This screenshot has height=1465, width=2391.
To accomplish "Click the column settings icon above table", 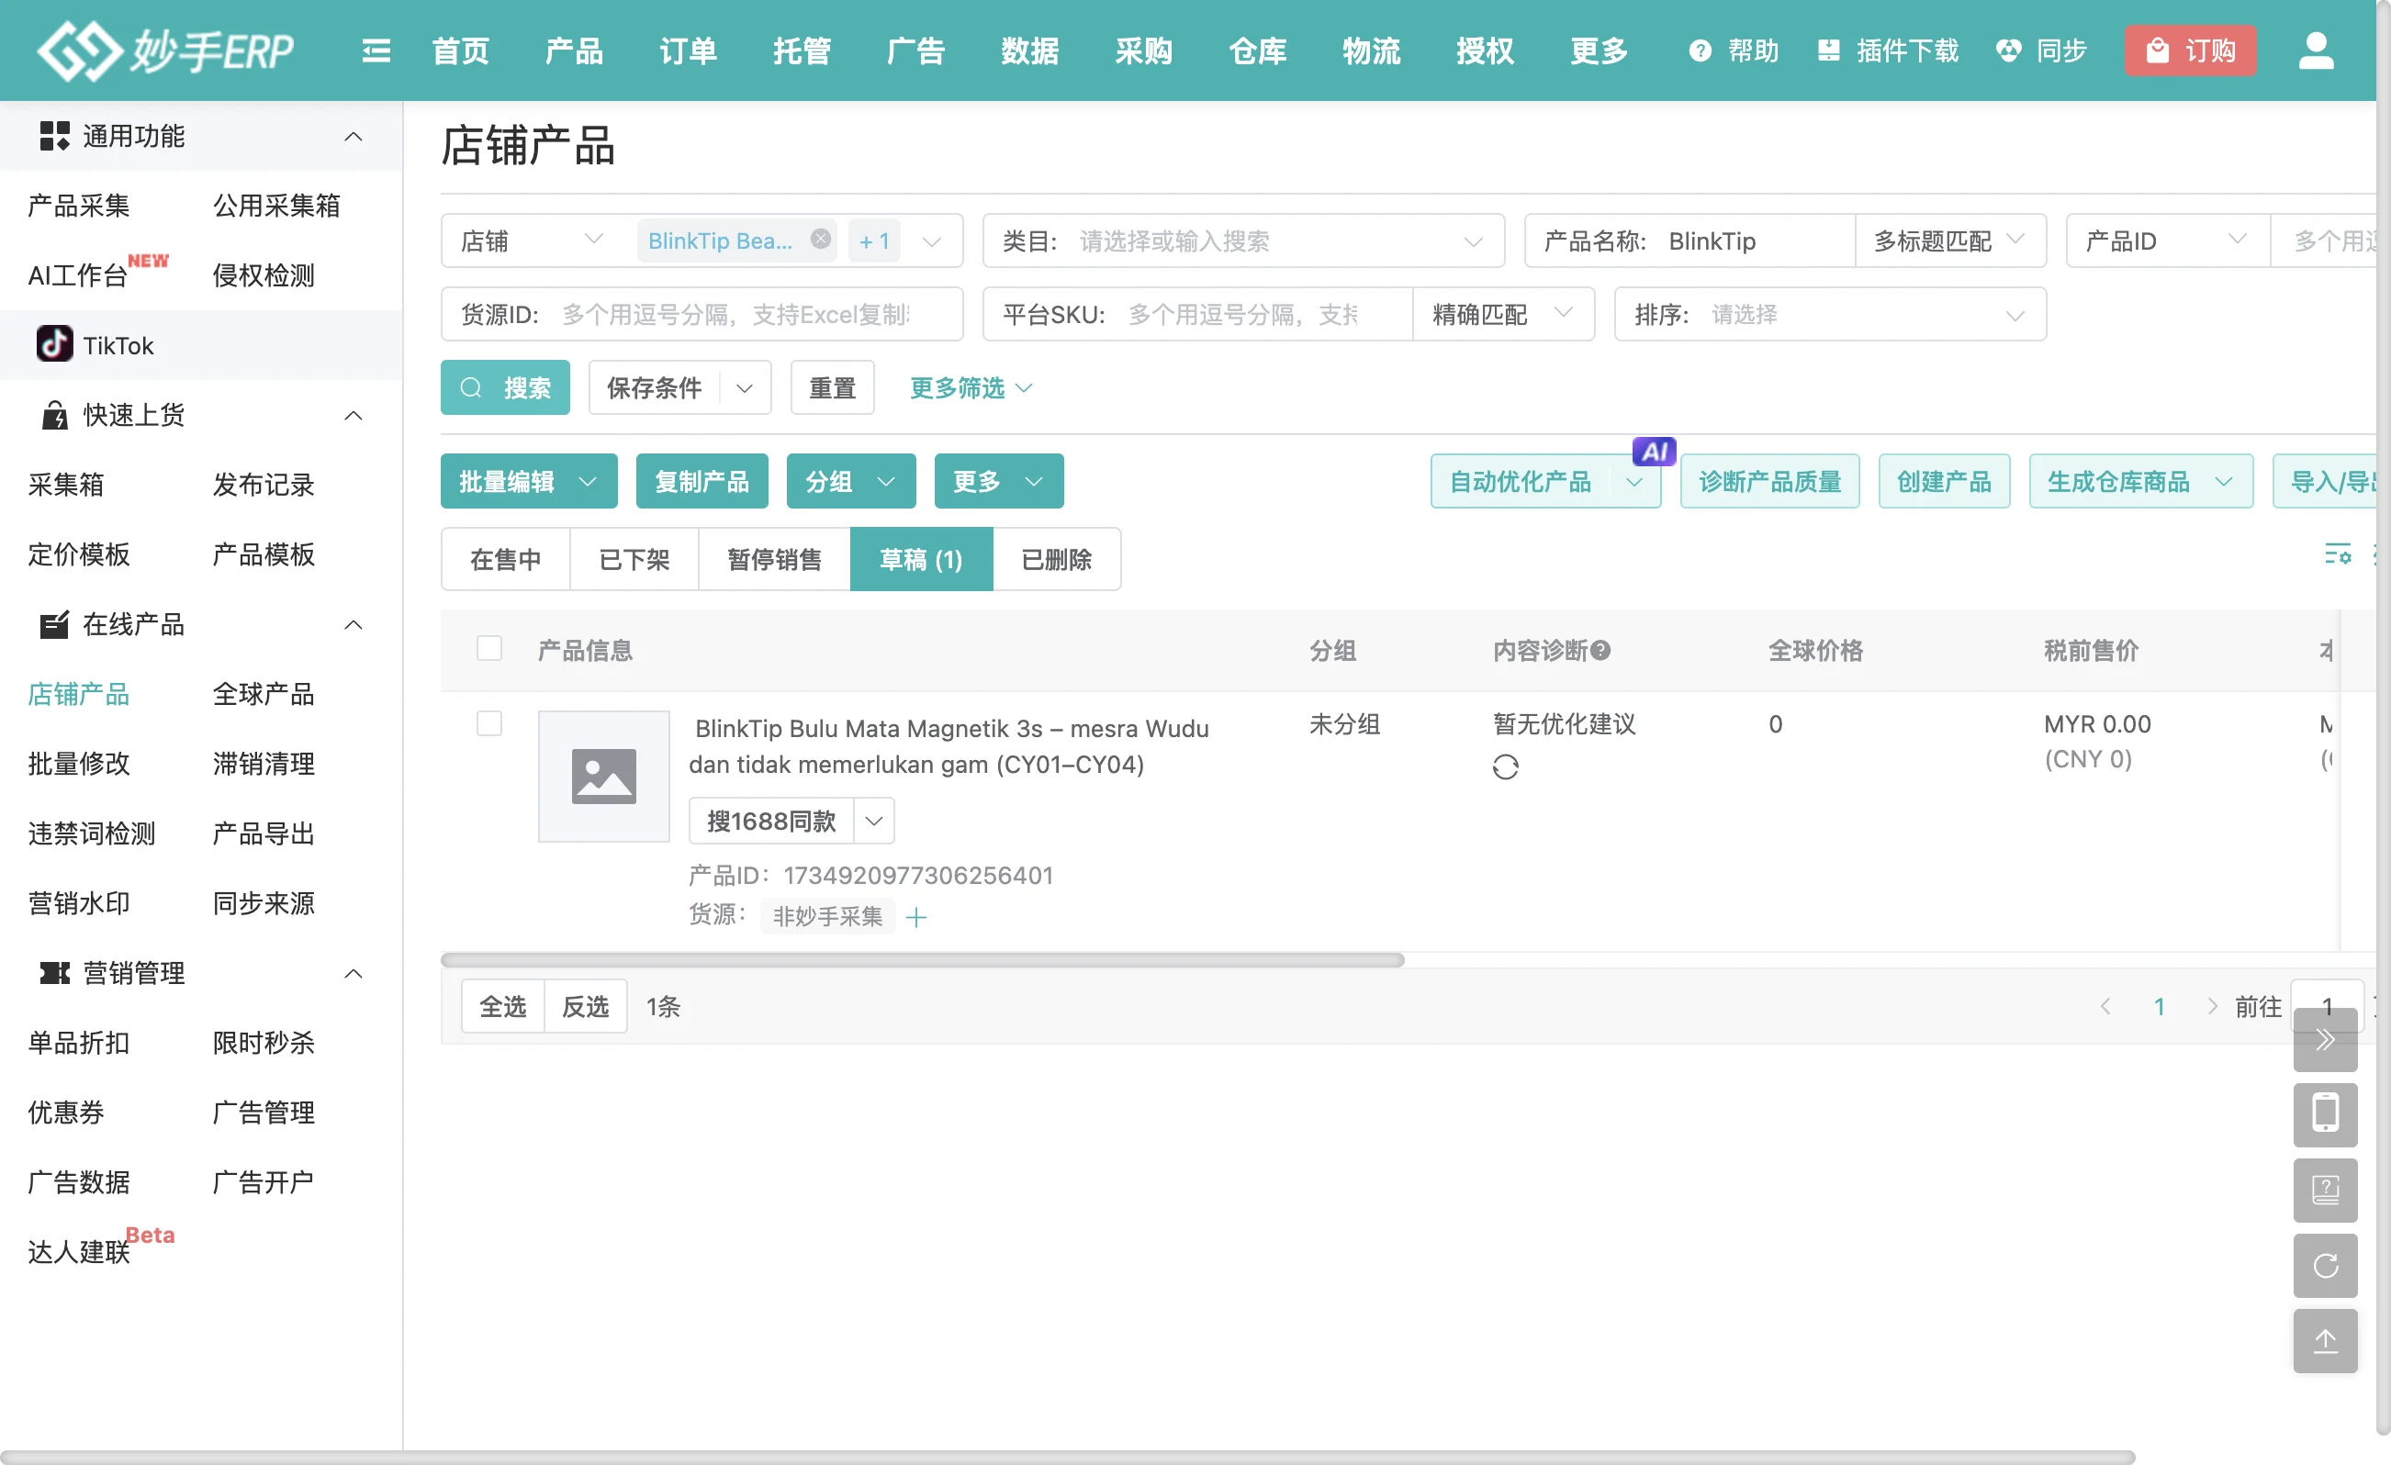I will pos(2337,554).
